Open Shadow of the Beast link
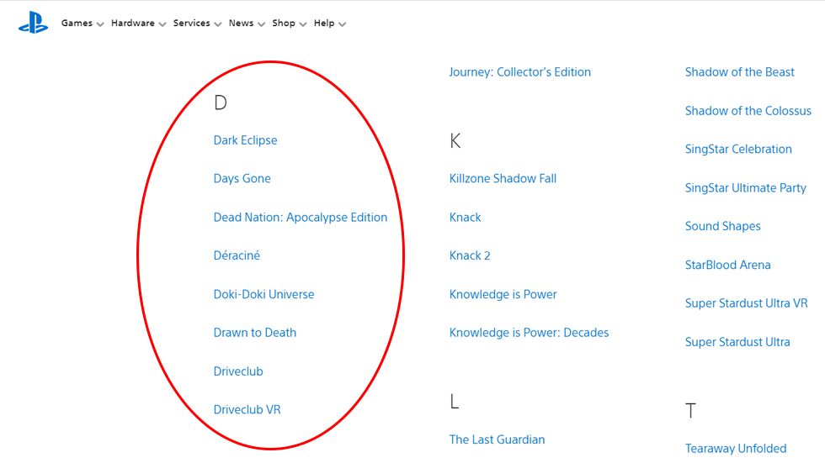 tap(739, 72)
